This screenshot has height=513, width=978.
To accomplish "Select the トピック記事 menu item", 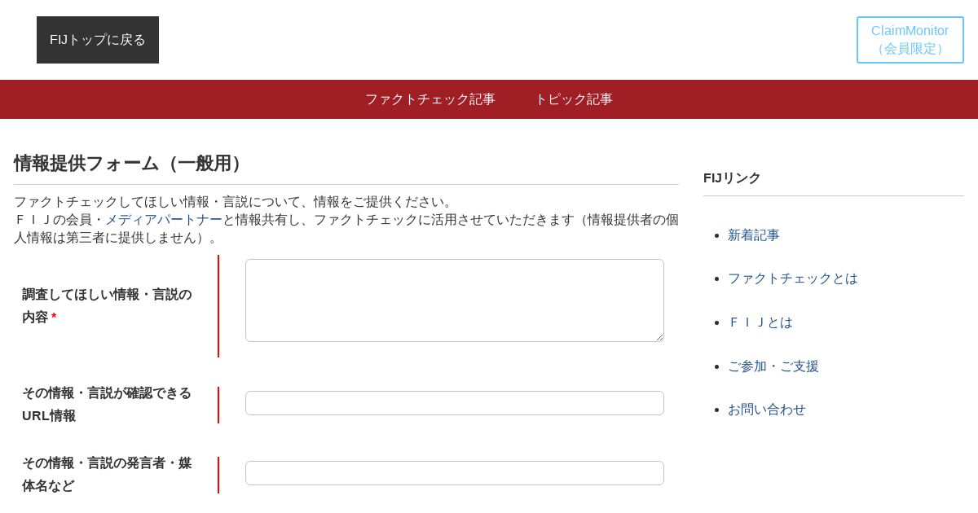I will [x=573, y=99].
